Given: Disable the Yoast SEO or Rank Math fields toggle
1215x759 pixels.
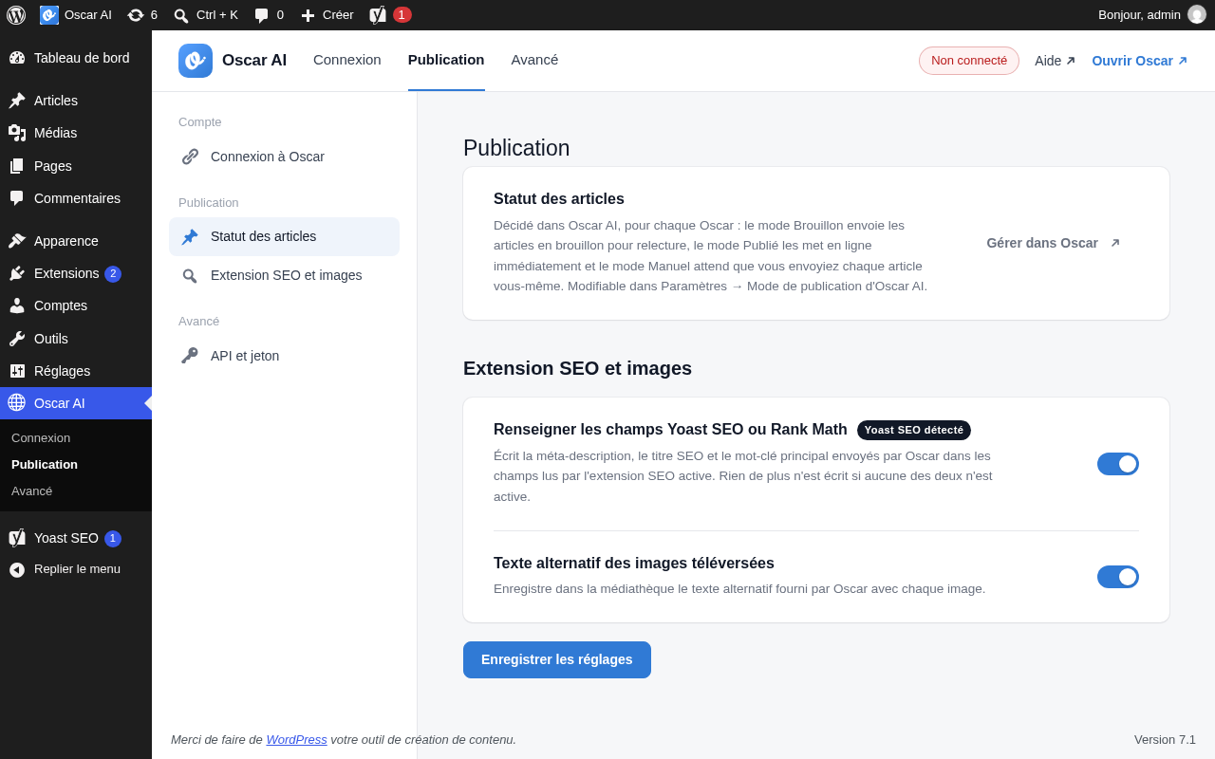Looking at the screenshot, I should tap(1118, 464).
